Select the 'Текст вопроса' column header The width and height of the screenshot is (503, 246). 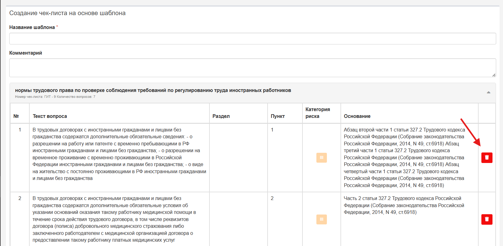click(x=50, y=116)
